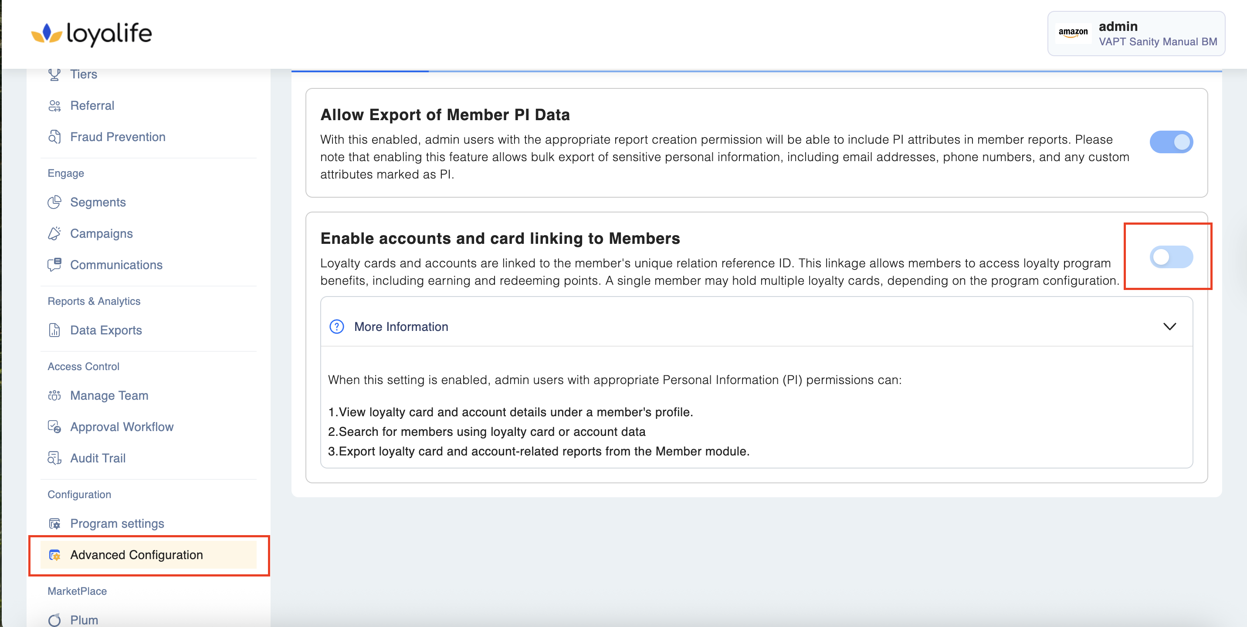Viewport: 1247px width, 627px height.
Task: Click the Referral people icon
Action: pyautogui.click(x=54, y=106)
